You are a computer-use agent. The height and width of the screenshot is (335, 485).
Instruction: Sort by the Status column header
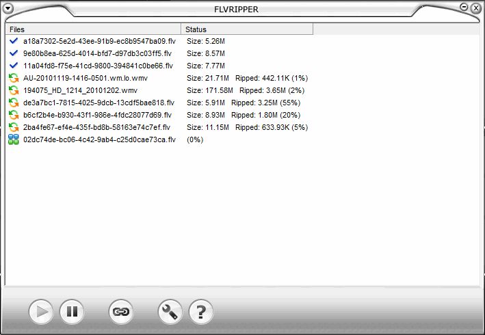[247, 29]
